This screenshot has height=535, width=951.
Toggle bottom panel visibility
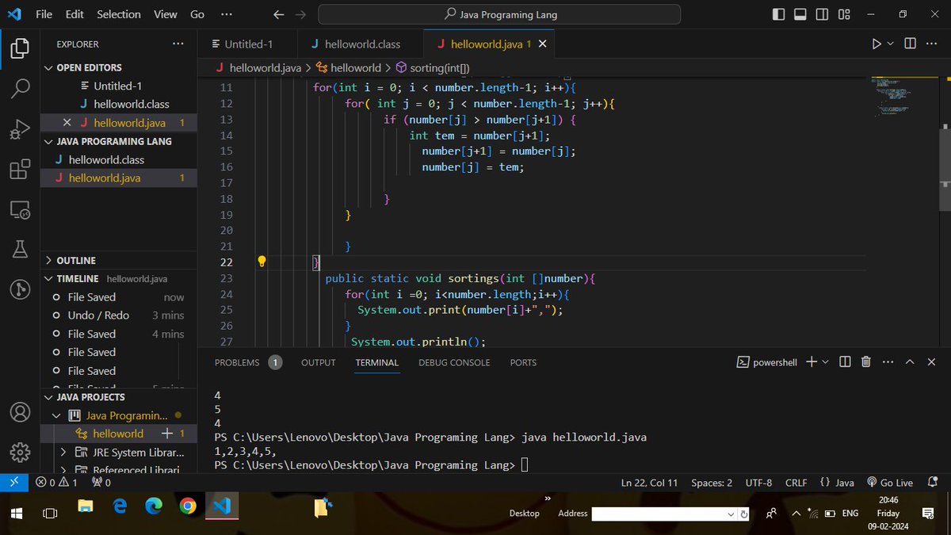coord(800,14)
